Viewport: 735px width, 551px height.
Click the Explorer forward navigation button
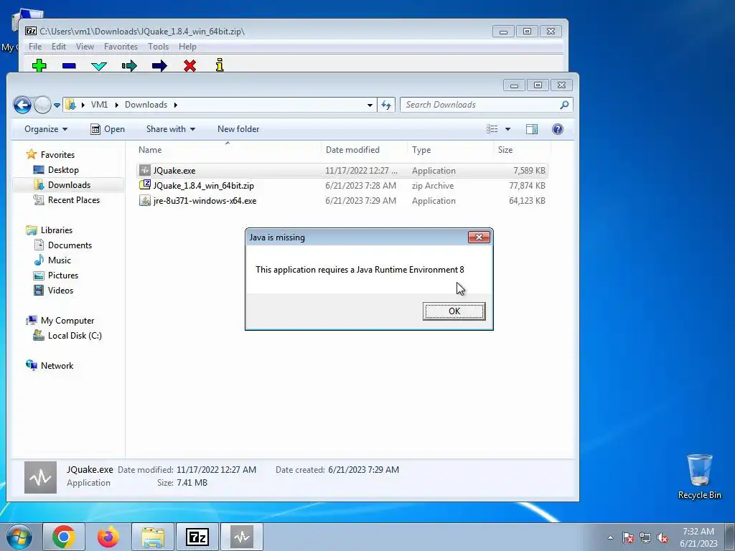coord(42,105)
